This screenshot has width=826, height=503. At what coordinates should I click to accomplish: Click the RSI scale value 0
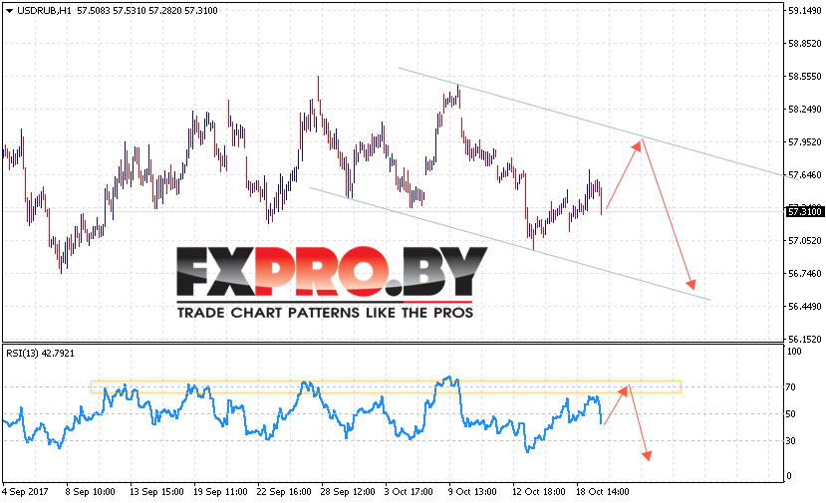click(x=788, y=476)
